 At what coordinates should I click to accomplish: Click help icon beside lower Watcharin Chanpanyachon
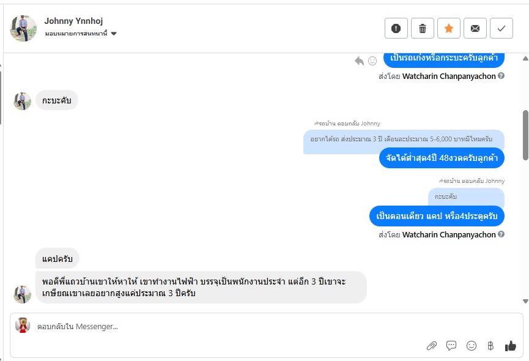click(x=501, y=234)
